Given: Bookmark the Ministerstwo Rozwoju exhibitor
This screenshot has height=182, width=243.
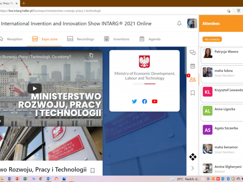Looking at the screenshot, I should (92, 170).
